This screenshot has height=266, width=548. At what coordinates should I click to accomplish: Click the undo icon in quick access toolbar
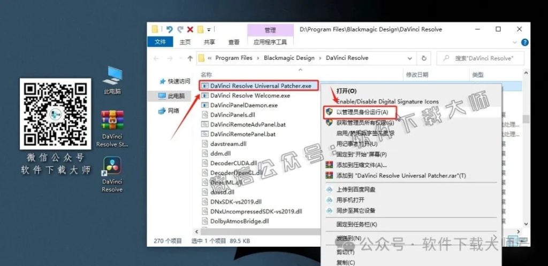[x=170, y=29]
